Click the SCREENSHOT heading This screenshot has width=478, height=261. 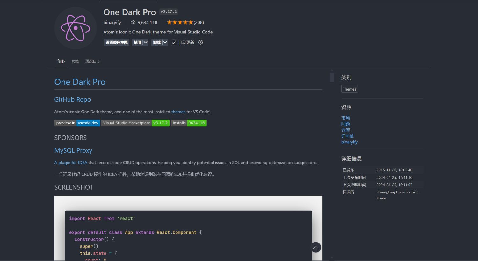(74, 187)
